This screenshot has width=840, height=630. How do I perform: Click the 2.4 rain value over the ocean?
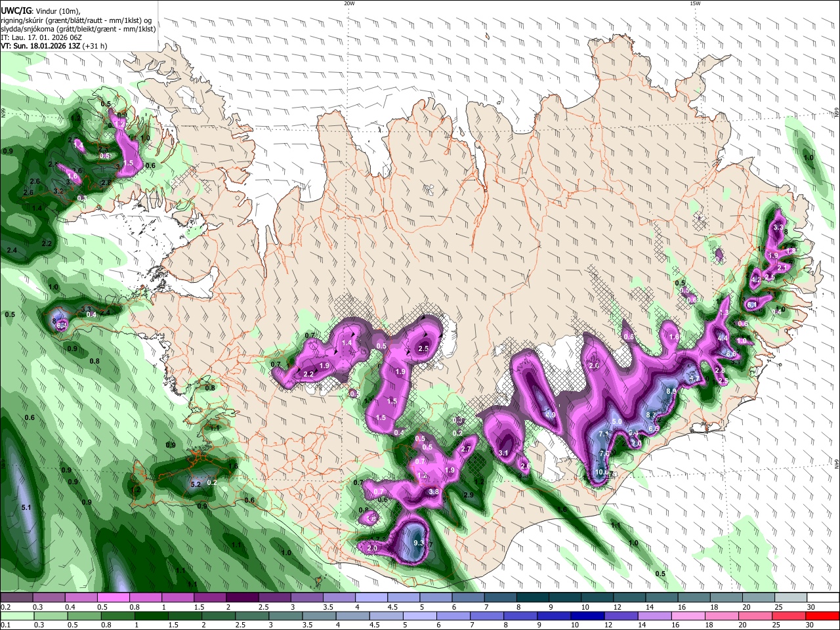(12, 251)
